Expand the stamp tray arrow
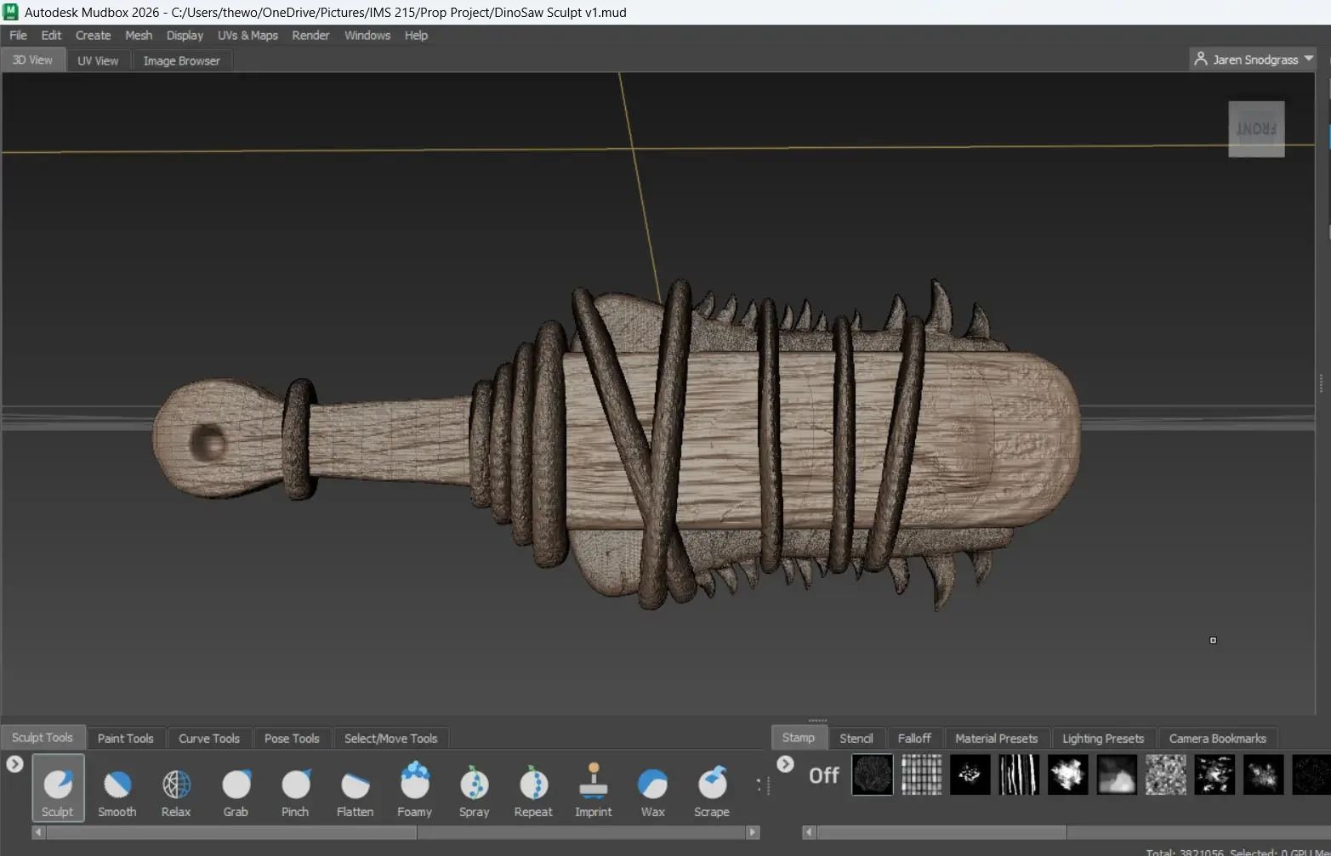Screen dimensions: 1331x856 (x=785, y=763)
